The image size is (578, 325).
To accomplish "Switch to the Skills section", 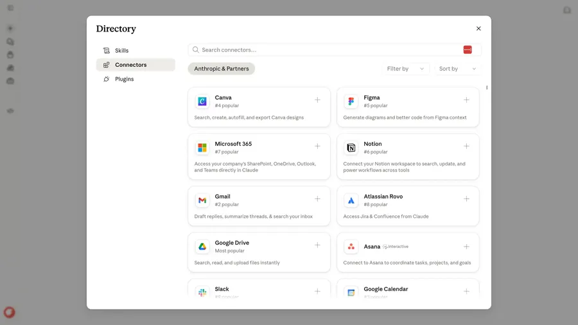I will click(x=136, y=51).
